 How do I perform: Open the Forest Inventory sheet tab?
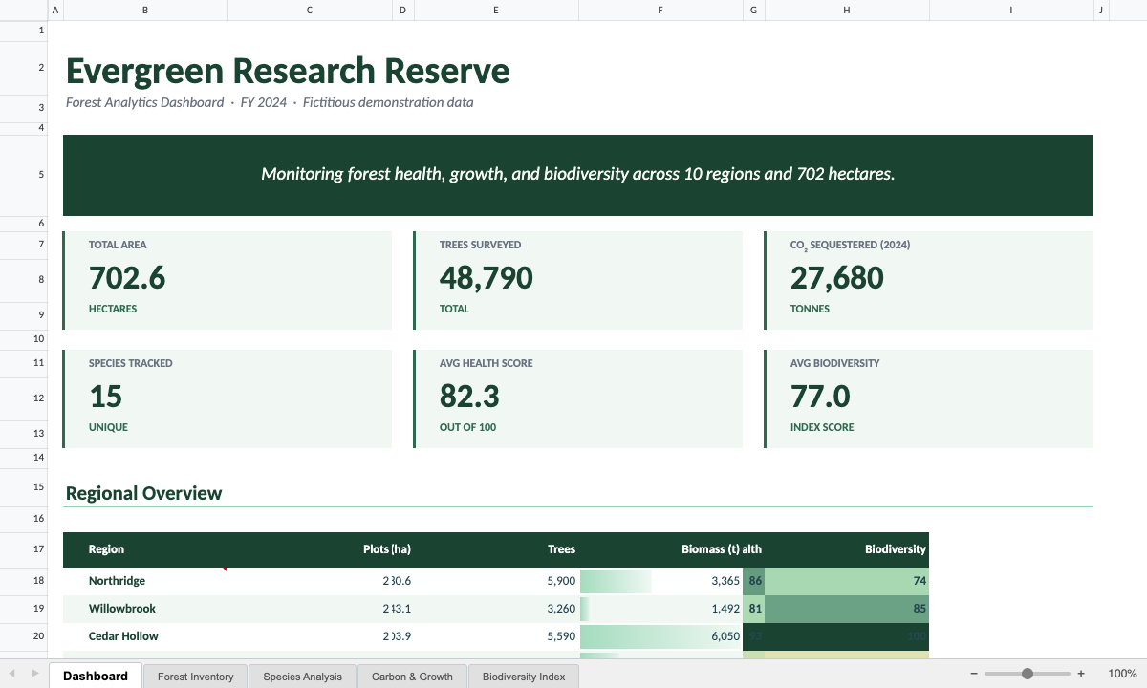195,677
